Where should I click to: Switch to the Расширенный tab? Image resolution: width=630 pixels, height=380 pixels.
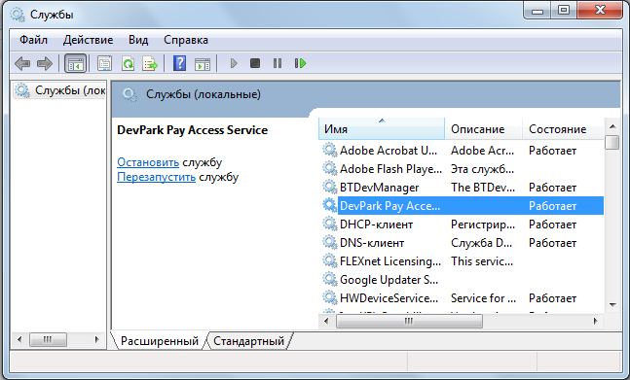pyautogui.click(x=159, y=341)
